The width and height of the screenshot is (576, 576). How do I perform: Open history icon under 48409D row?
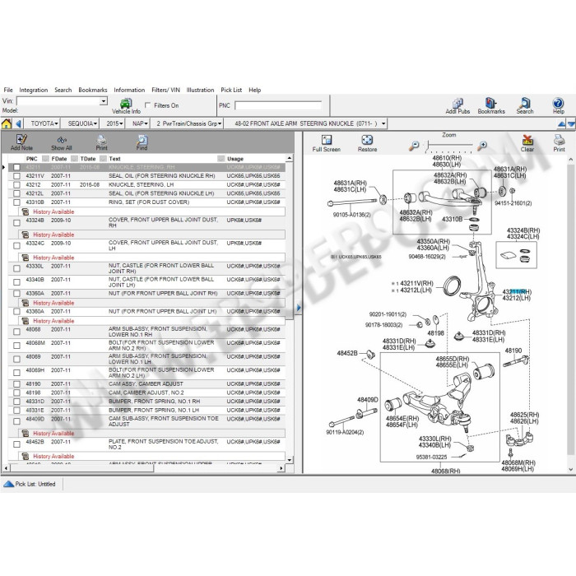[x=26, y=434]
